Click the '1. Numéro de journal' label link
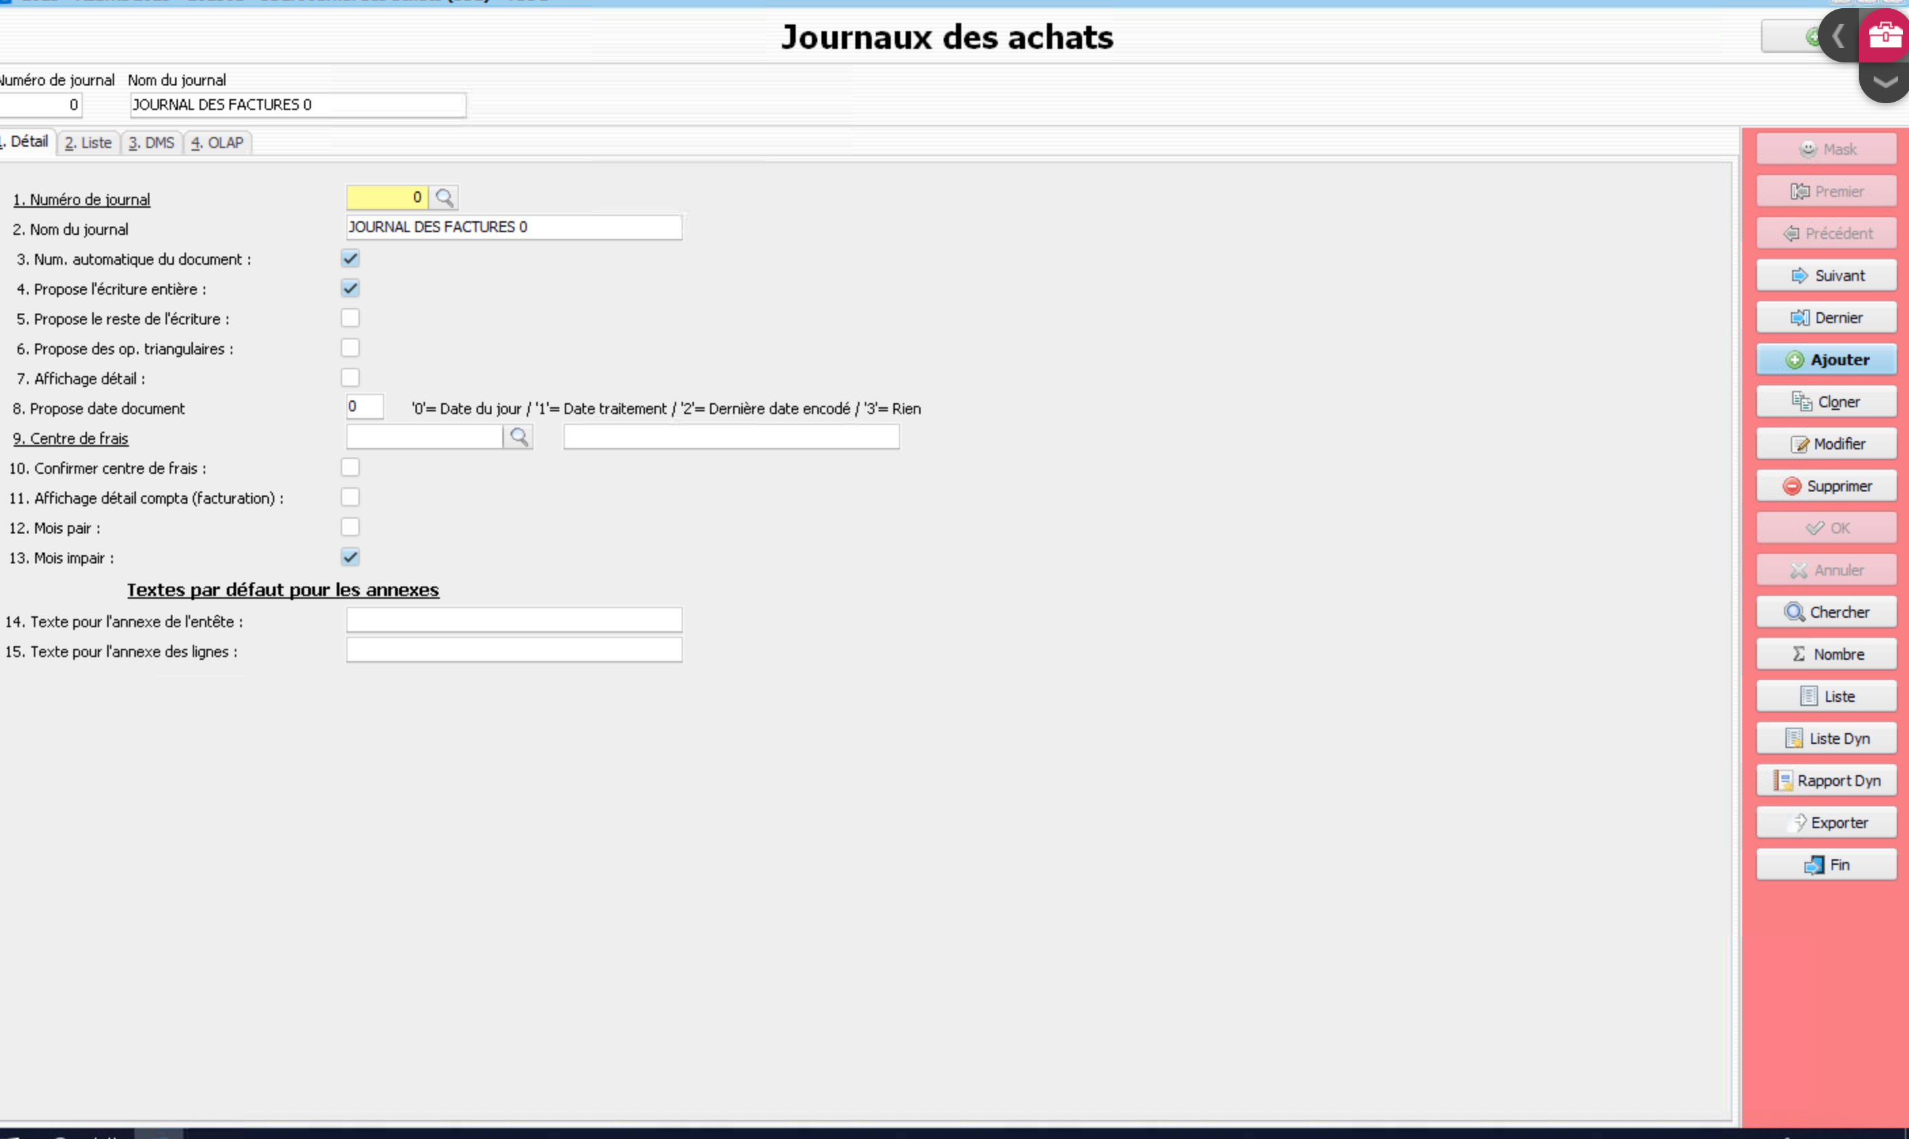Viewport: 1909px width, 1139px height. point(81,200)
